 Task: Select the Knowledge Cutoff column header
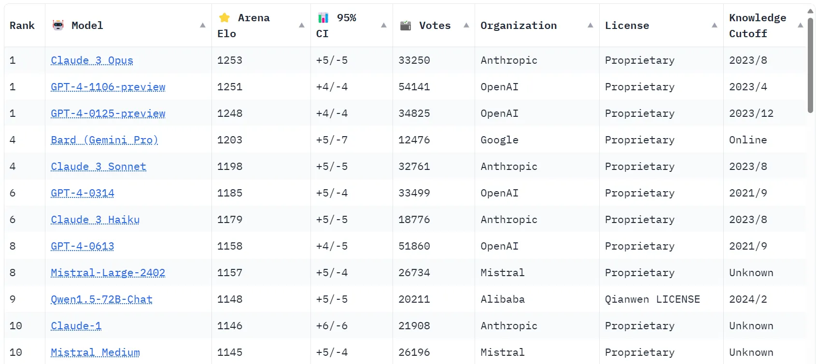(757, 25)
